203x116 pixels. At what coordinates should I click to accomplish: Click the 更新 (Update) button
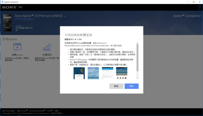coord(132,86)
